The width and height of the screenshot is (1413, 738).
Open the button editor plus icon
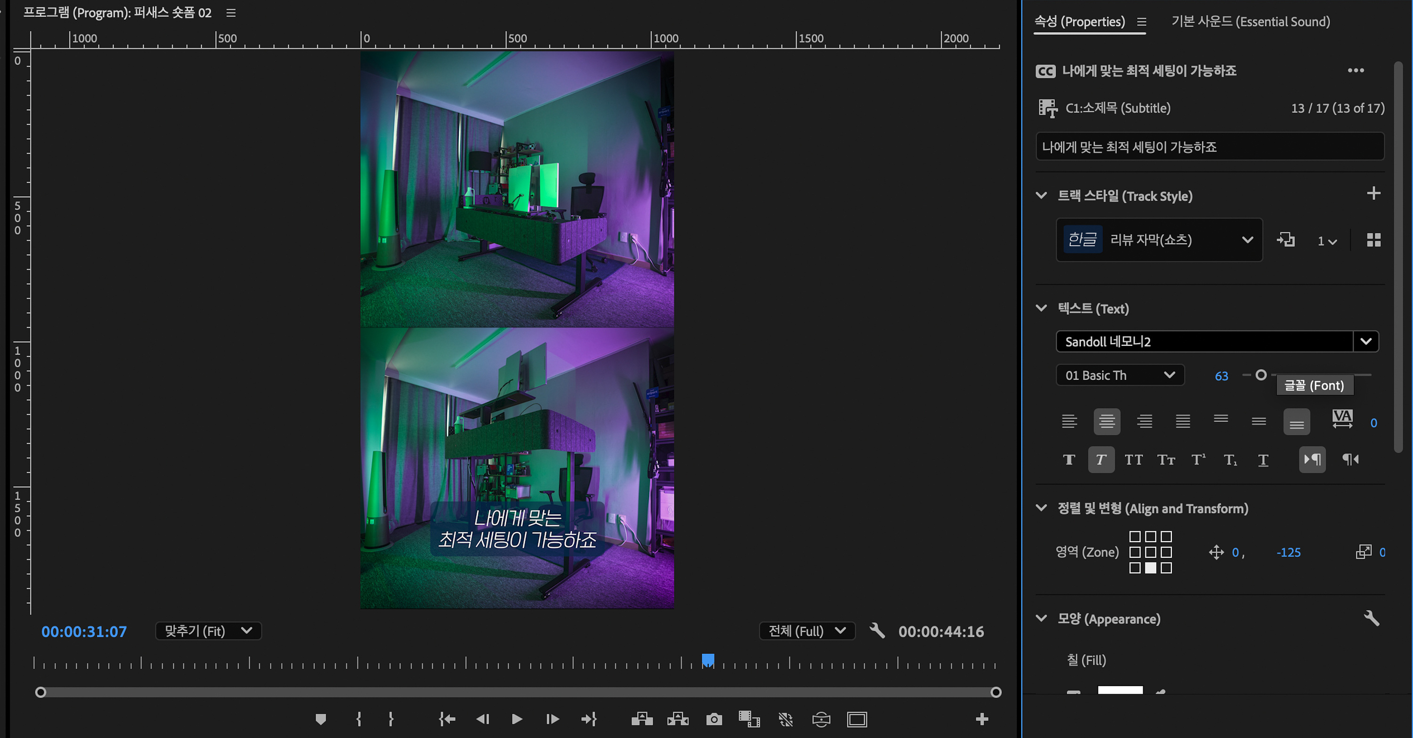coord(982,719)
